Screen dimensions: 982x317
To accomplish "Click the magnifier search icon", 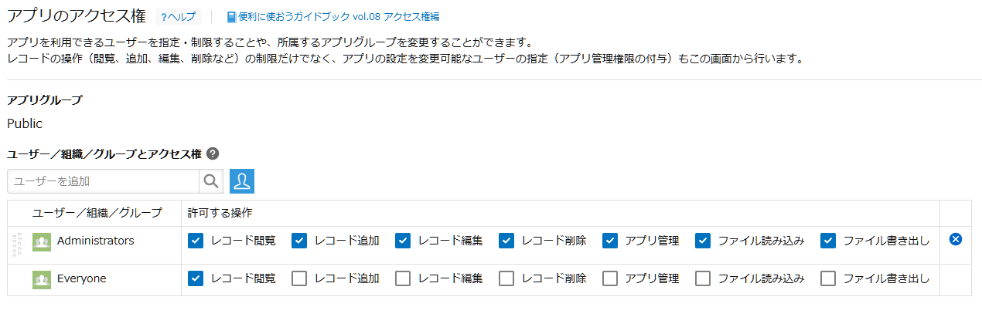I will 211,181.
